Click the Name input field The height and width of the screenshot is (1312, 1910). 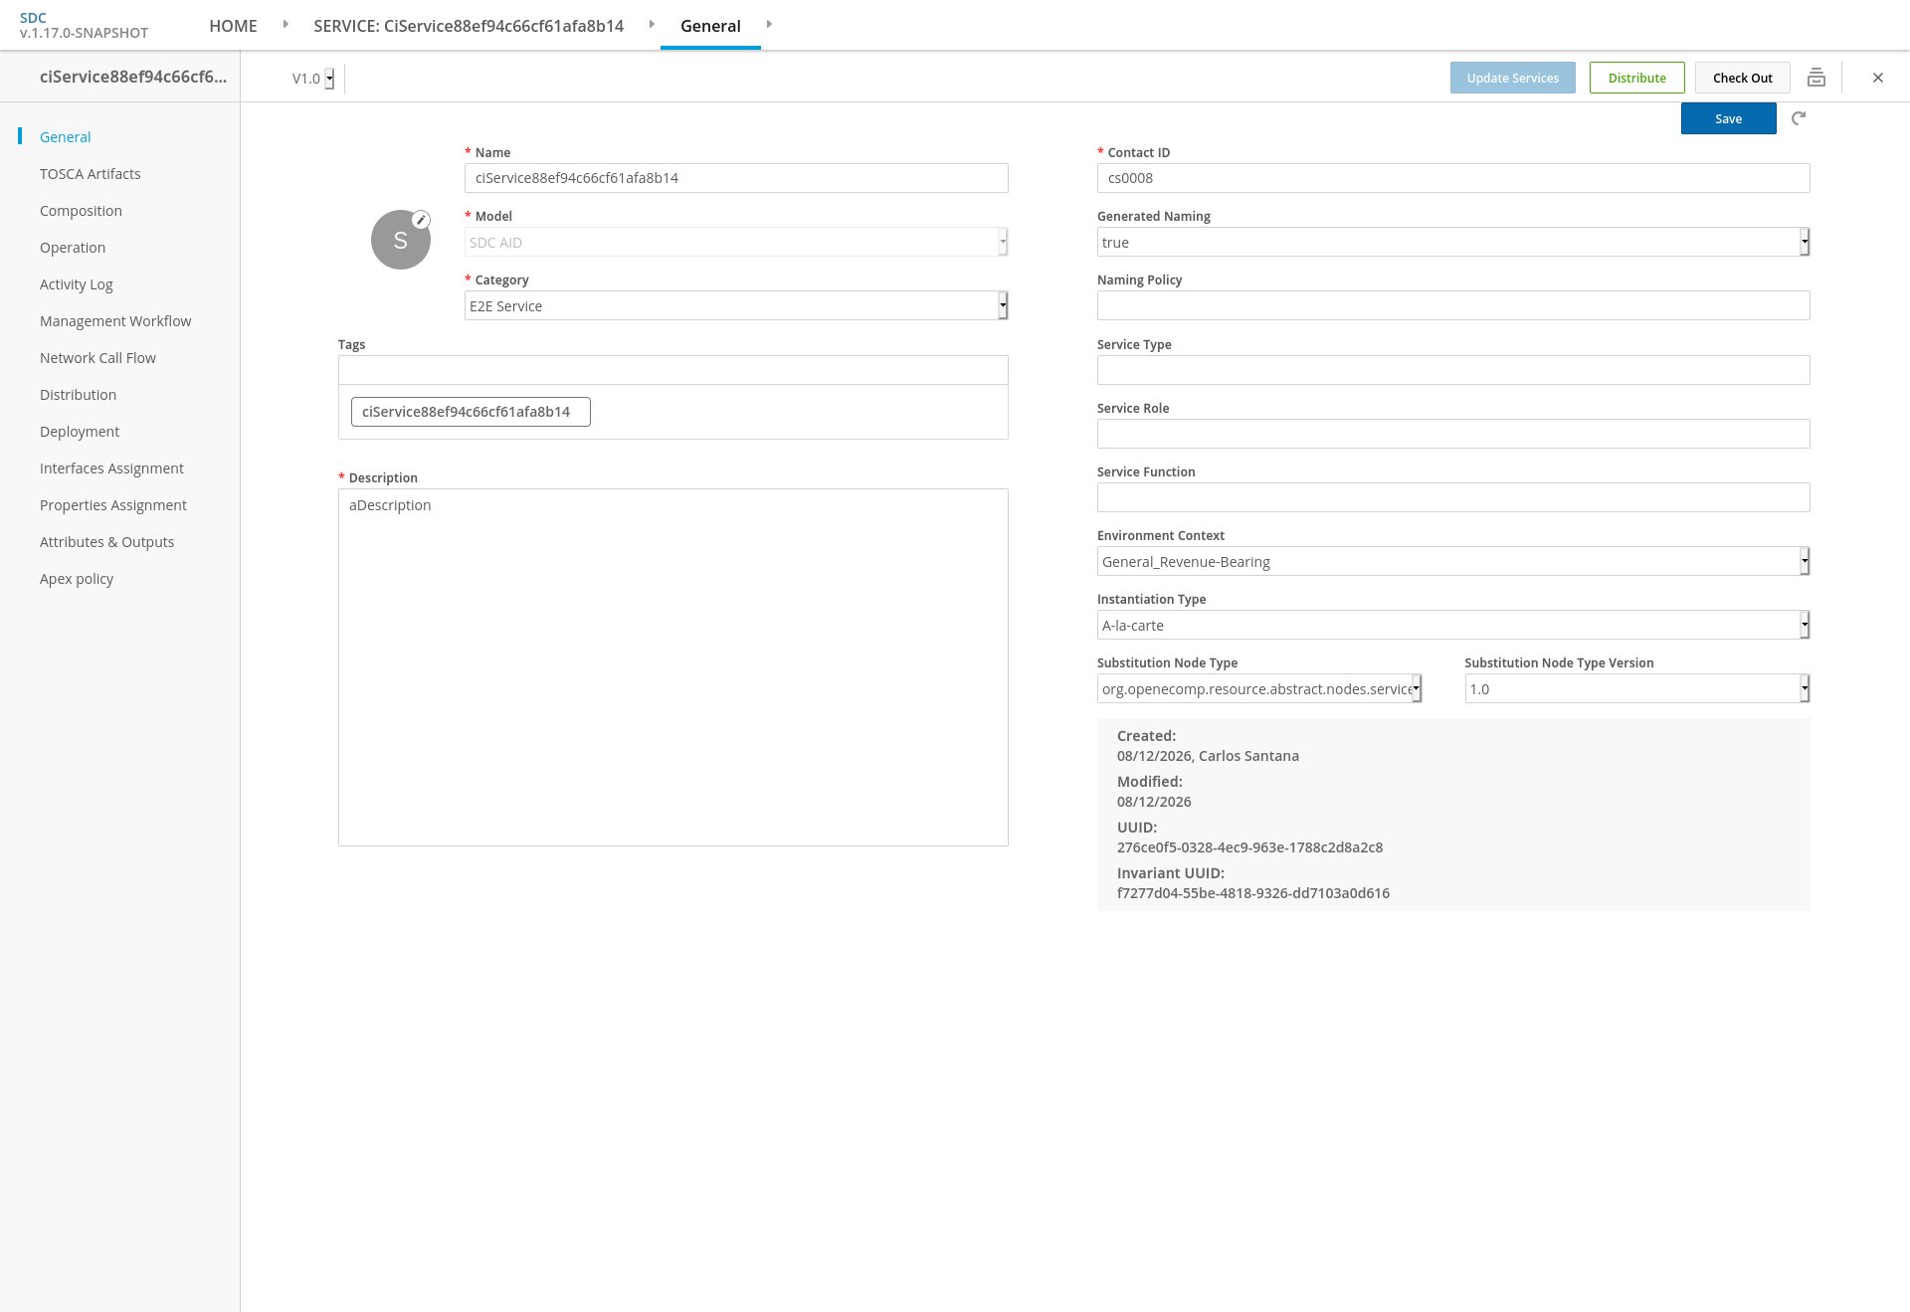click(736, 178)
